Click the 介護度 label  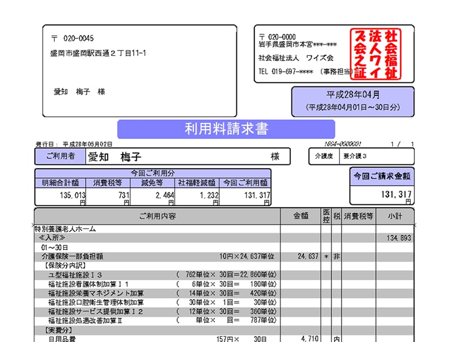click(x=324, y=156)
